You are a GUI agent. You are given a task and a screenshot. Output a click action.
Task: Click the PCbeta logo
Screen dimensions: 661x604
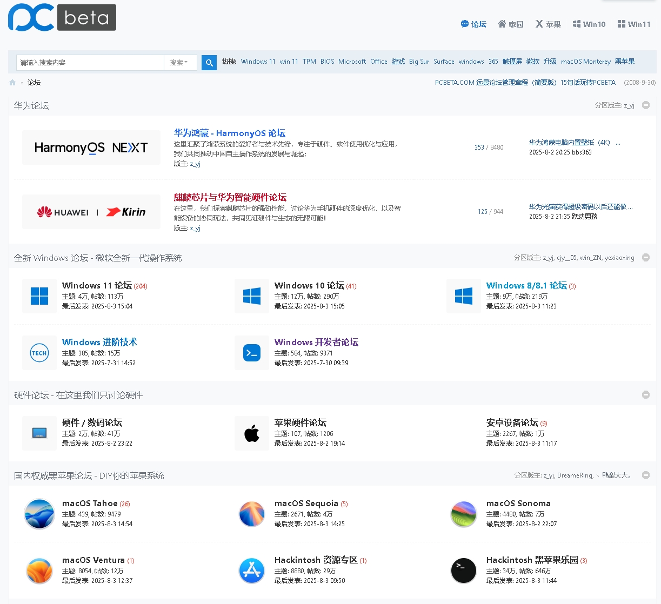[62, 17]
